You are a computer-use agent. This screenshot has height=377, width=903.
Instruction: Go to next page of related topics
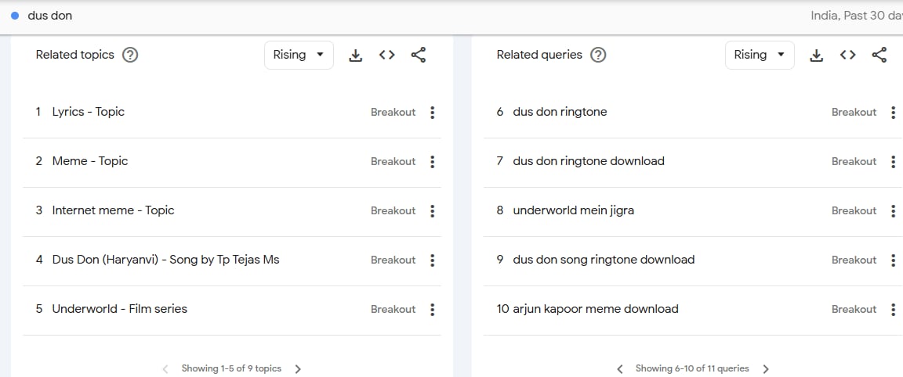[298, 369]
